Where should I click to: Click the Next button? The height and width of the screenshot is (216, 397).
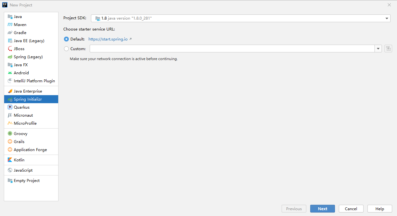point(322,209)
